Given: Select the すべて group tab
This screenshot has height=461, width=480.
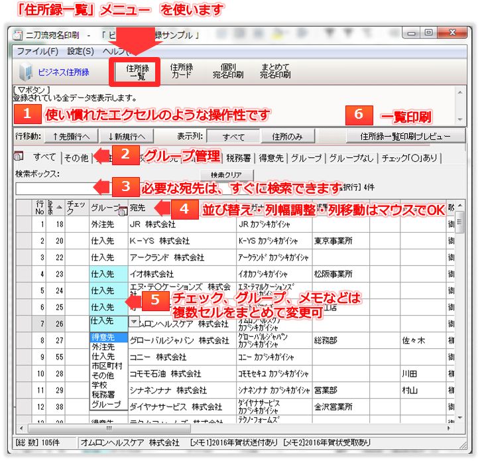Looking at the screenshot, I should click(44, 157).
